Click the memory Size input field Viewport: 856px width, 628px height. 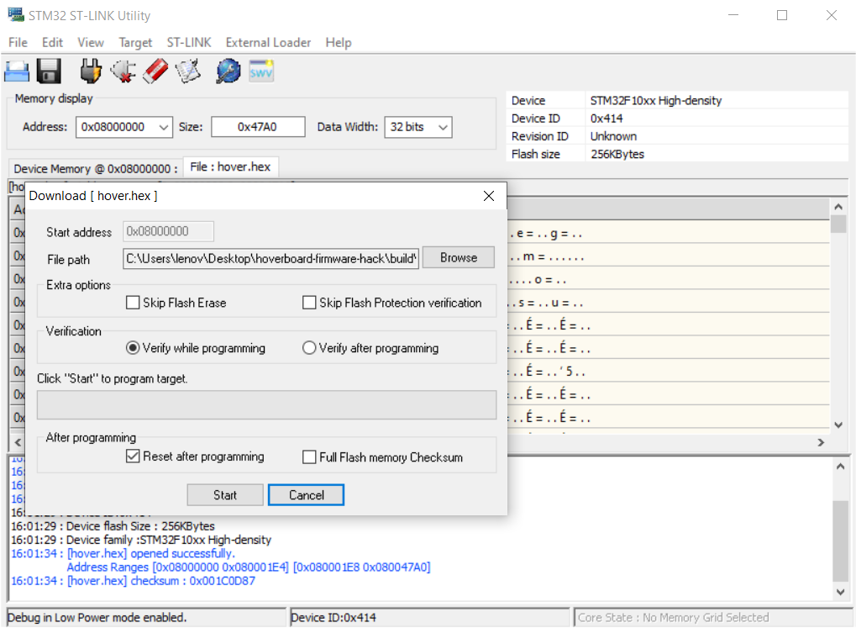[257, 127]
